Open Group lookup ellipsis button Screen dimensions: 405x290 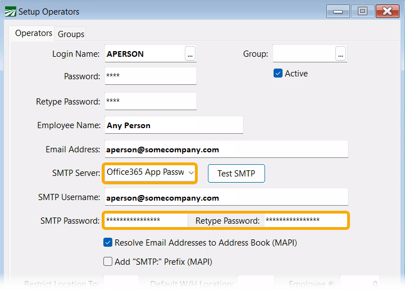[340, 54]
